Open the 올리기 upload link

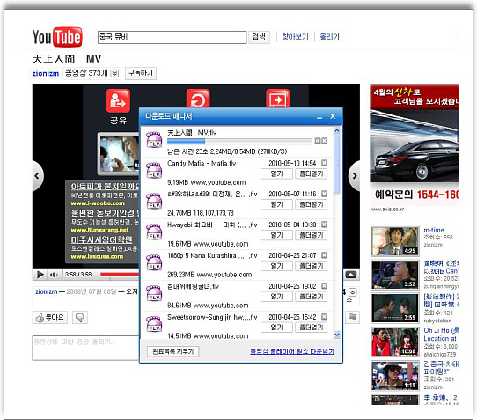329,37
